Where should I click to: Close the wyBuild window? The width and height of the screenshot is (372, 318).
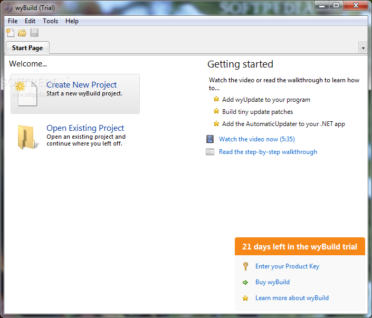pyautogui.click(x=356, y=6)
